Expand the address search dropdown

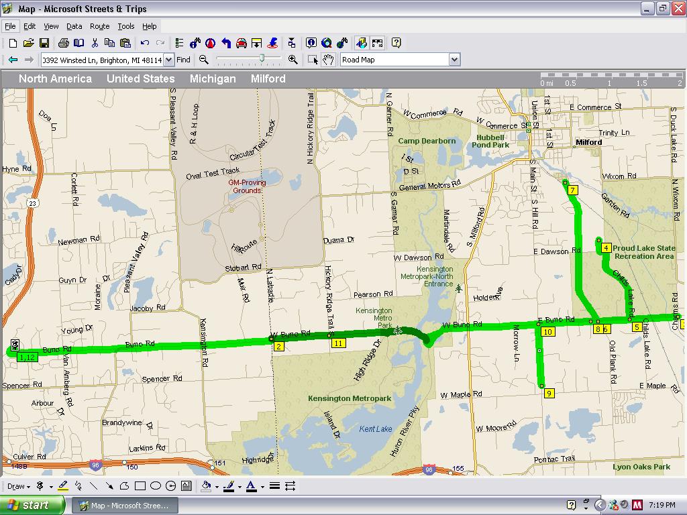click(x=168, y=60)
